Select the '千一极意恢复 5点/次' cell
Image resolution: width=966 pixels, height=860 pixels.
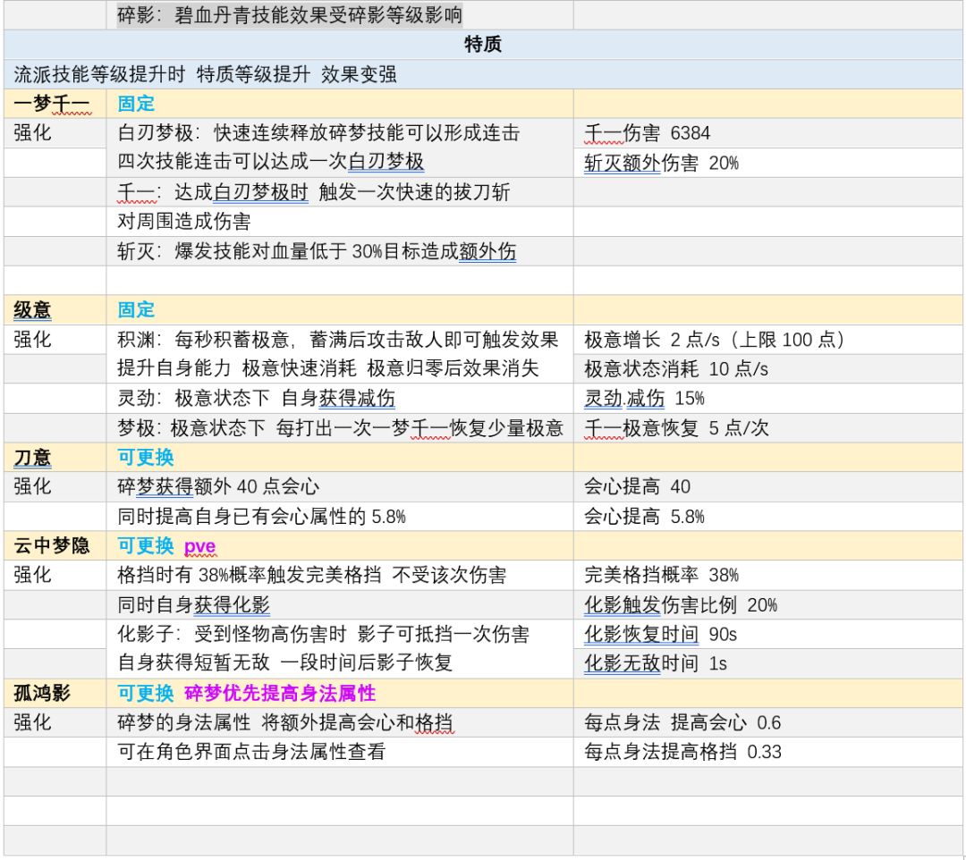tap(767, 428)
